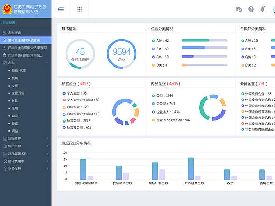275x206 pixels.
Task: Open 市场主体名称自主申报 menu item
Action: 26,55
